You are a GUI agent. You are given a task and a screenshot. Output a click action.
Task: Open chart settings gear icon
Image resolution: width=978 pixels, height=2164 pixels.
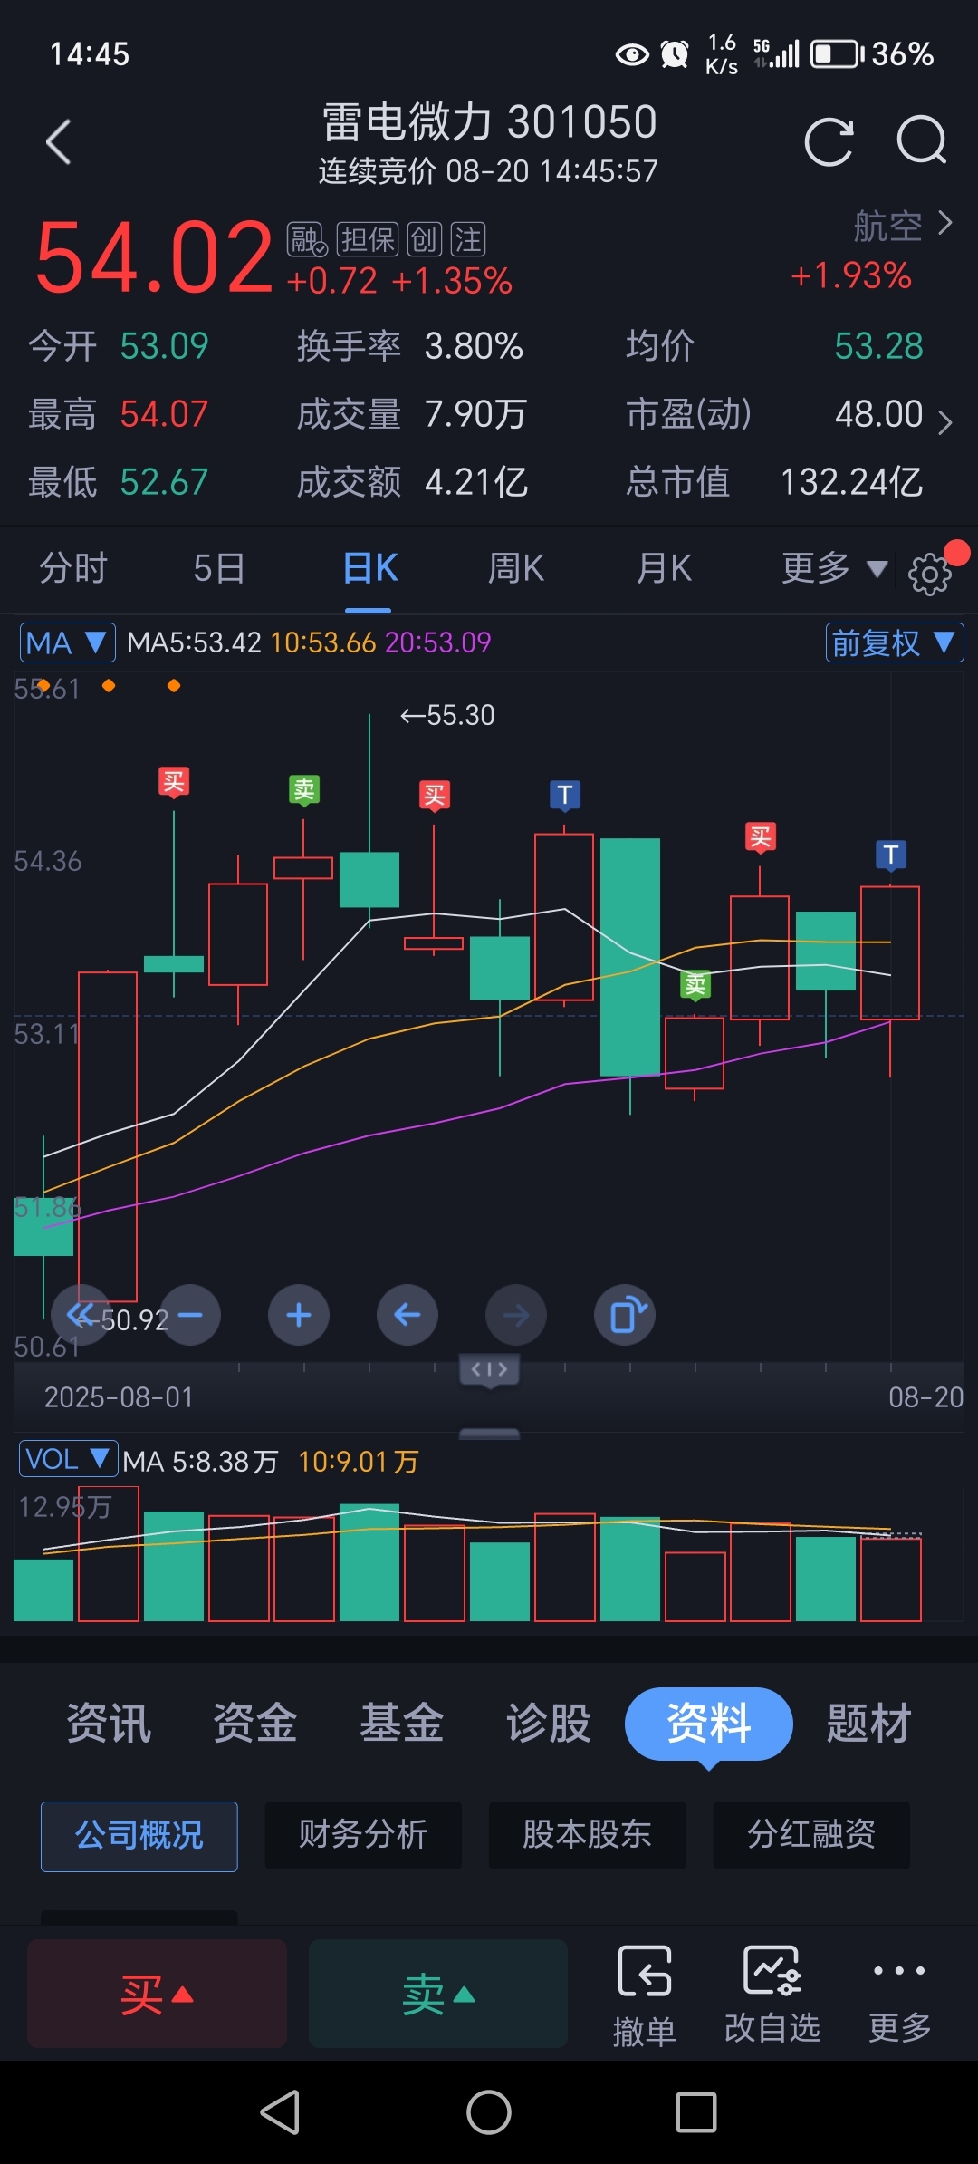pos(930,574)
